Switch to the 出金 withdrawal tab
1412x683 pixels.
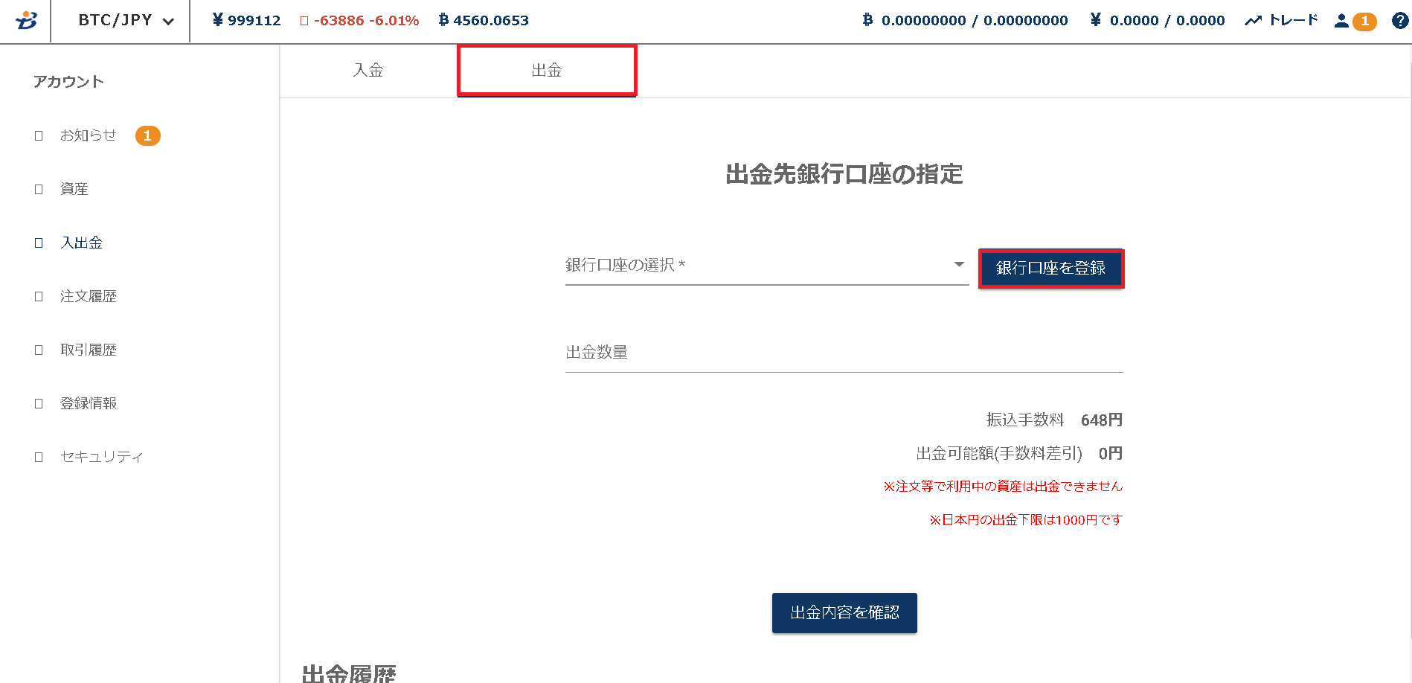point(547,70)
